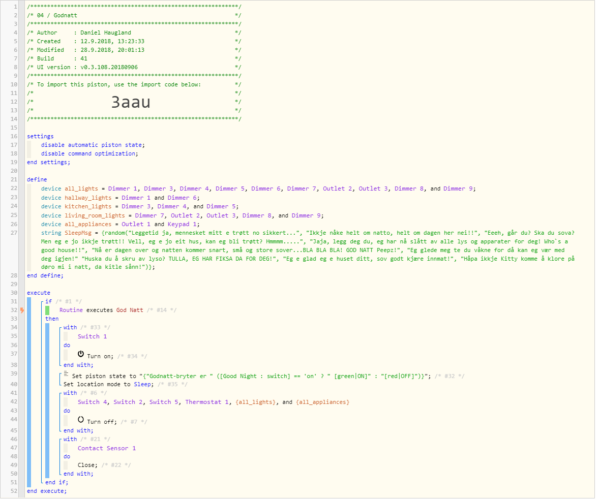Open the hallway_lights variable definition
Viewport: 599px width, 500px height.
click(88, 199)
